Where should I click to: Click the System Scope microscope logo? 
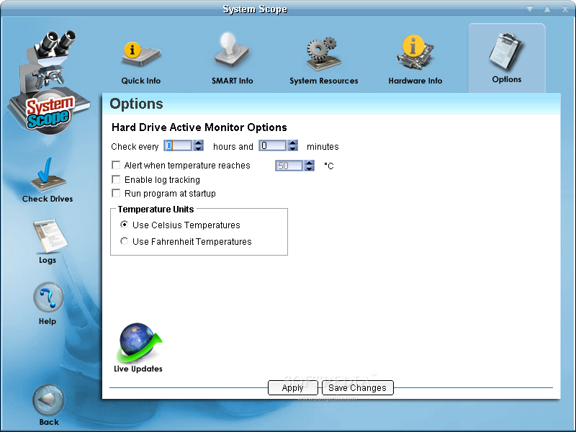48,81
